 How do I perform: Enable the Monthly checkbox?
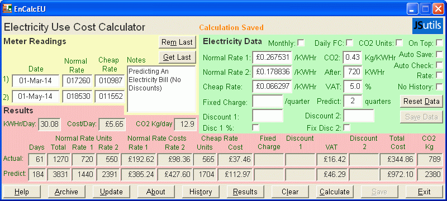coord(301,43)
